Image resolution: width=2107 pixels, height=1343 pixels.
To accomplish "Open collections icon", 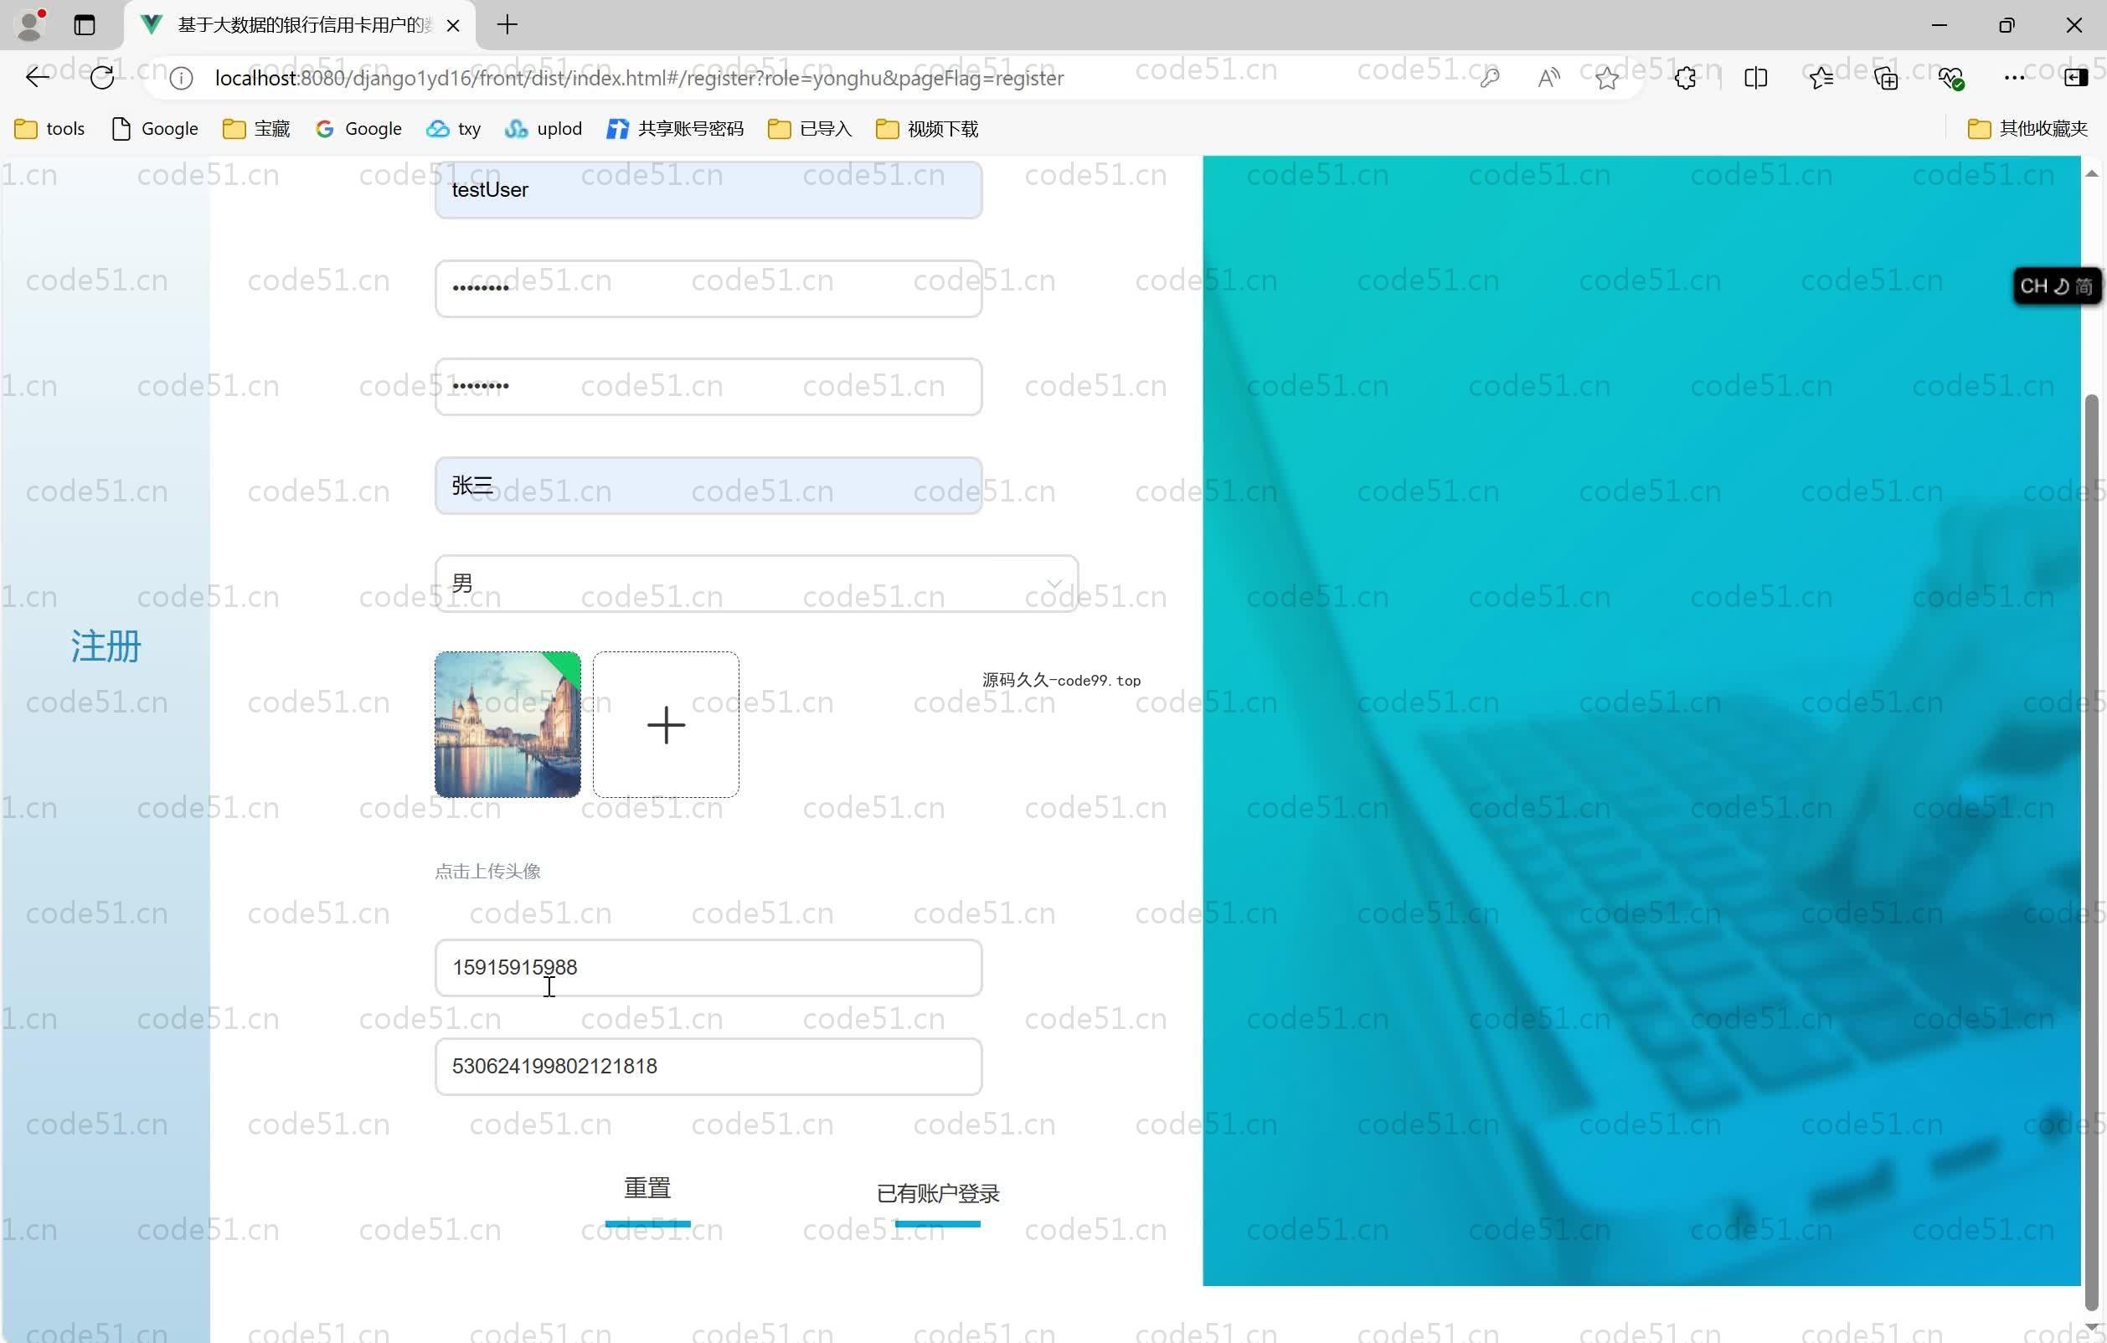I will [1886, 79].
